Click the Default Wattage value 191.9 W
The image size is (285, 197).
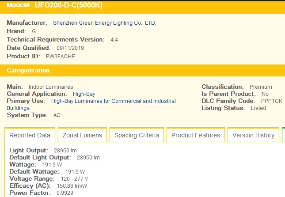(x=75, y=172)
